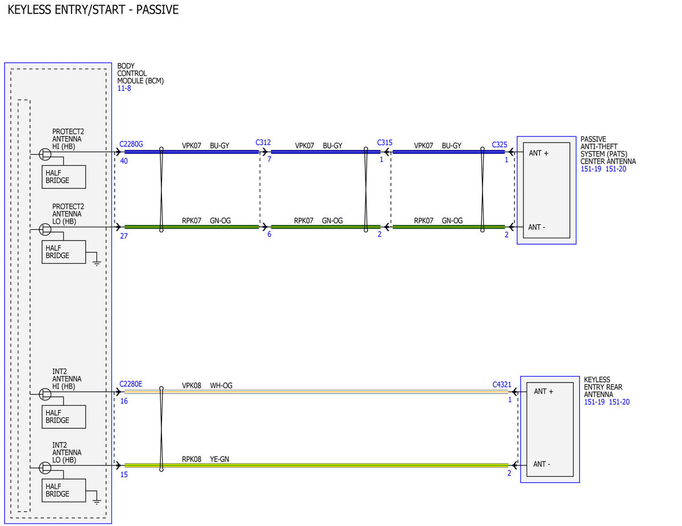Click ground symbol beside PROTECT2 LO half bridge
Viewport: 682px width, 526px height.
97,263
